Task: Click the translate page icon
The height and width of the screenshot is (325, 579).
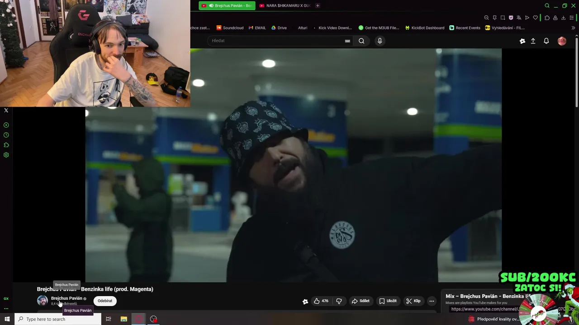Action: point(519,18)
